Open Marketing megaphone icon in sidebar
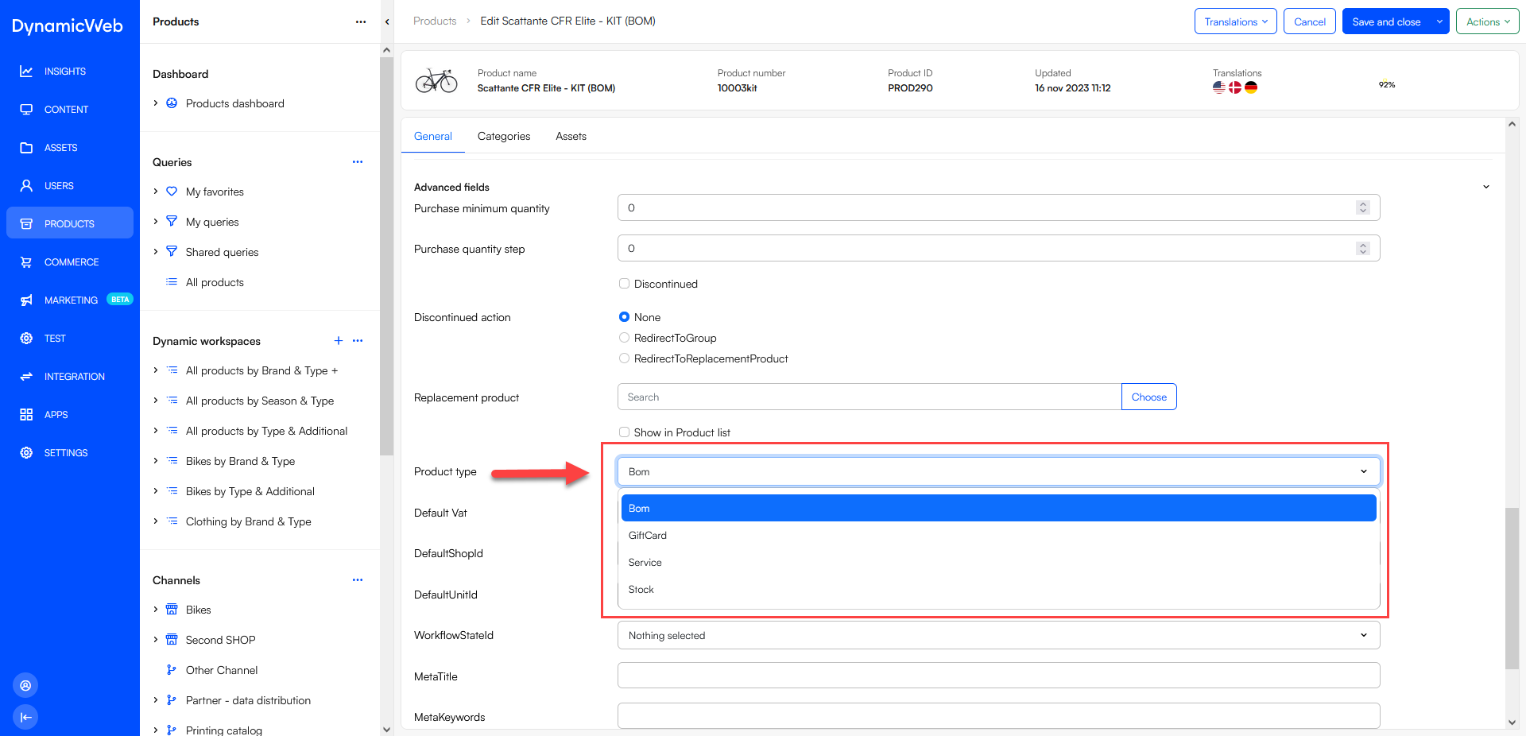1526x736 pixels. (x=26, y=300)
